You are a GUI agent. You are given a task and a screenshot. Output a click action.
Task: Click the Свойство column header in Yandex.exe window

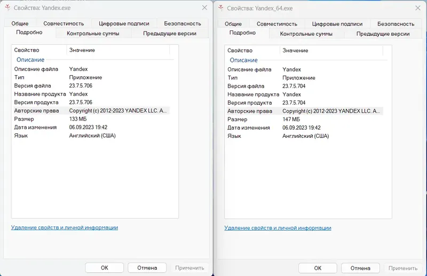coord(27,50)
